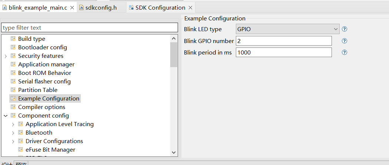Viewport: 389px width, 165px height.
Task: Close the SDK Configuration tab
Action: (190, 8)
